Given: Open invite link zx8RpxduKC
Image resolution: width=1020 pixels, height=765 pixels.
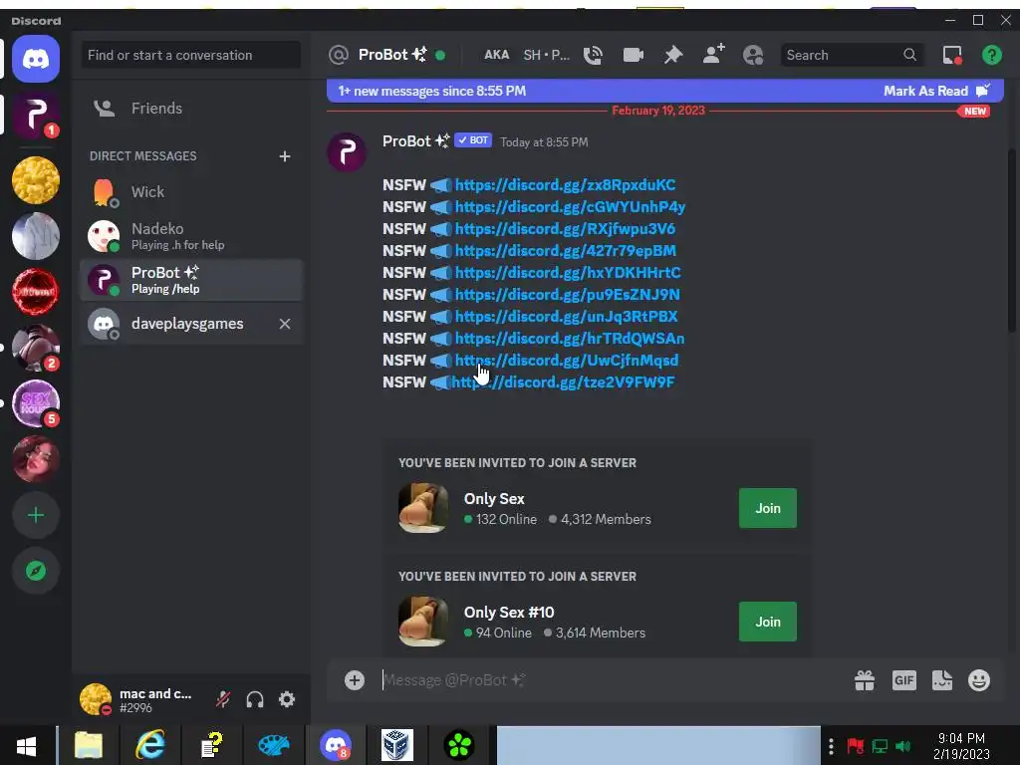Looking at the screenshot, I should click(565, 184).
